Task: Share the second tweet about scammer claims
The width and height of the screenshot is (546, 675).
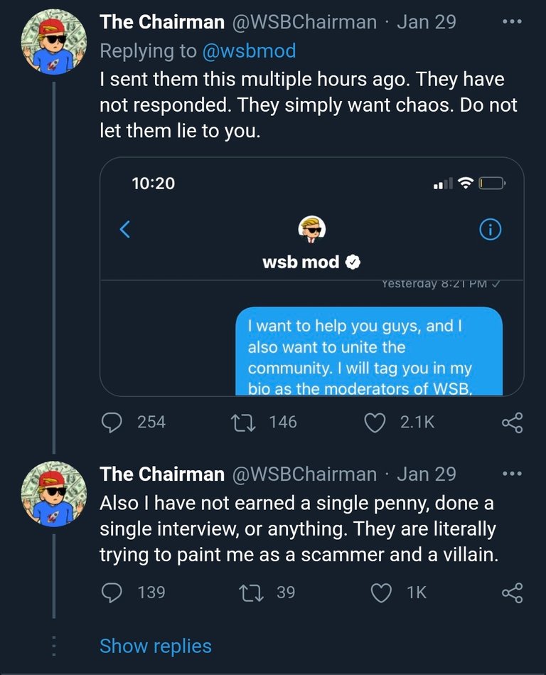Action: pyautogui.click(x=512, y=592)
